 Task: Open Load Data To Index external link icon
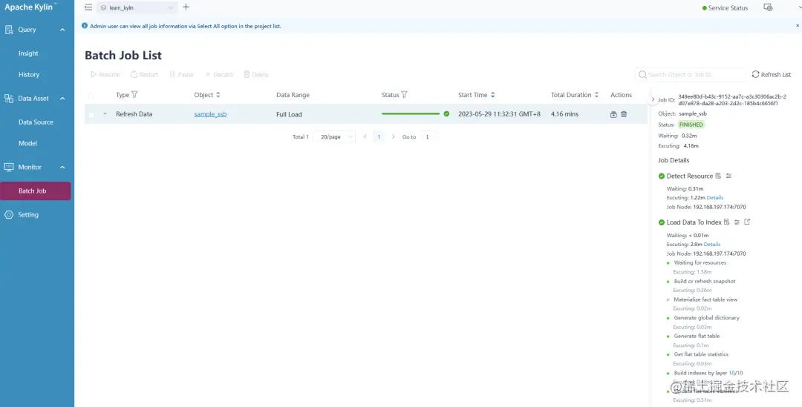click(x=747, y=222)
